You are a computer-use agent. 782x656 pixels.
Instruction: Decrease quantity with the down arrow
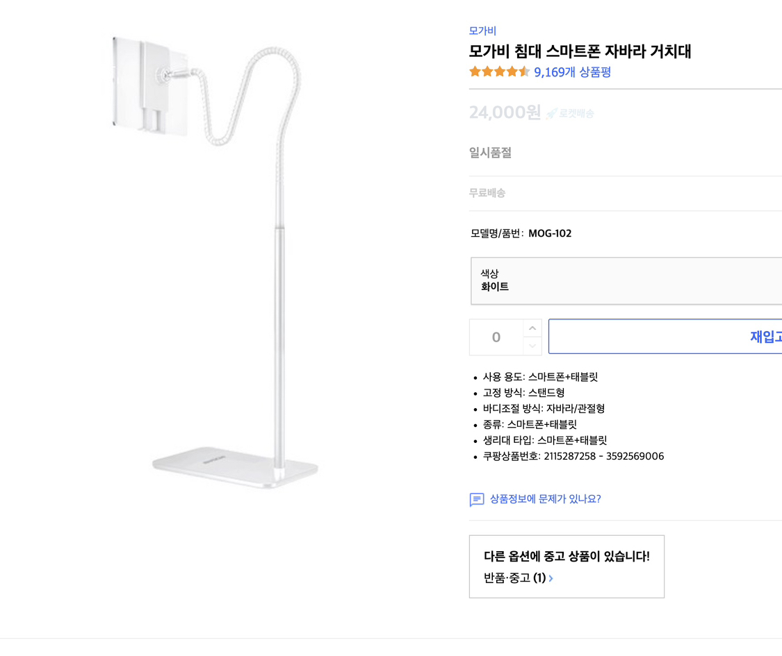point(532,346)
